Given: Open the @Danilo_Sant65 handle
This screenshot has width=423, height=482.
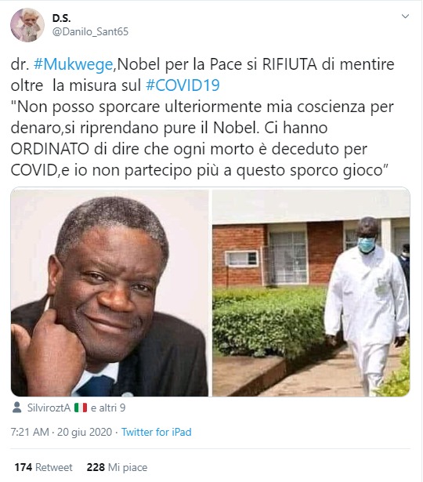Looking at the screenshot, I should coord(90,31).
